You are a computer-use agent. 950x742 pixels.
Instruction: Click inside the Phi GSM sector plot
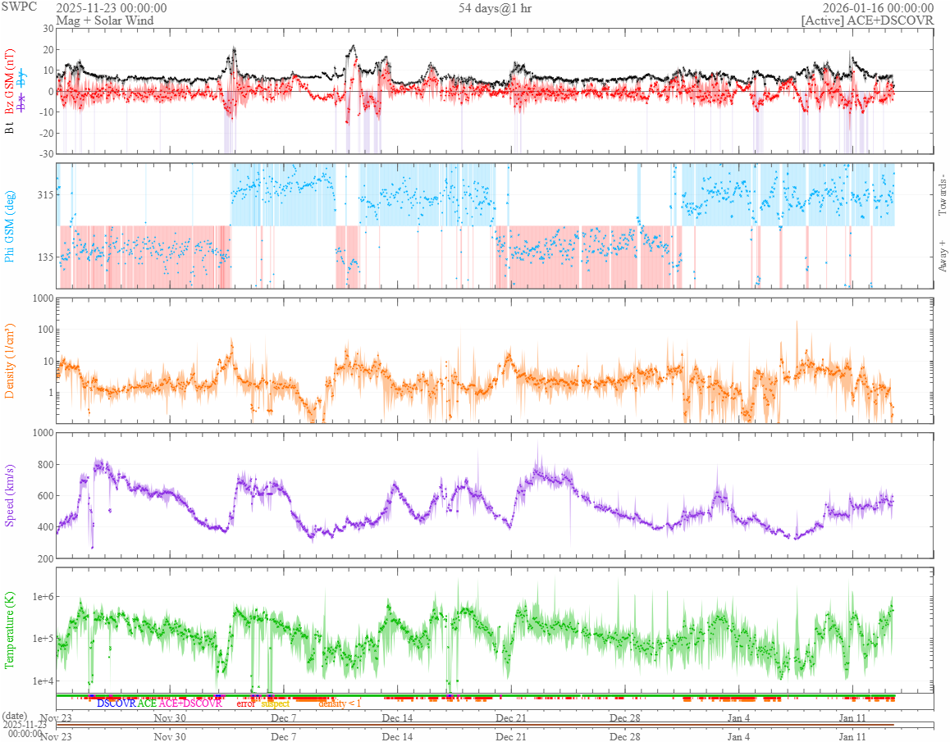point(495,226)
